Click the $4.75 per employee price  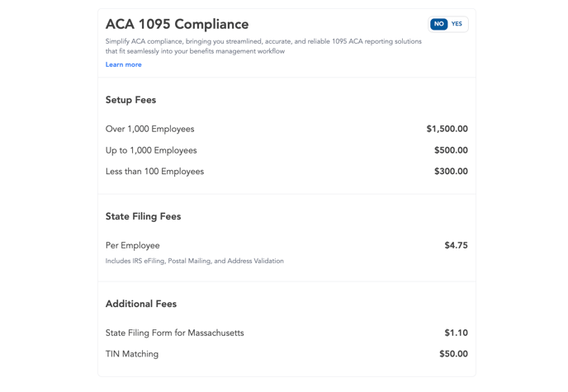pyautogui.click(x=456, y=245)
